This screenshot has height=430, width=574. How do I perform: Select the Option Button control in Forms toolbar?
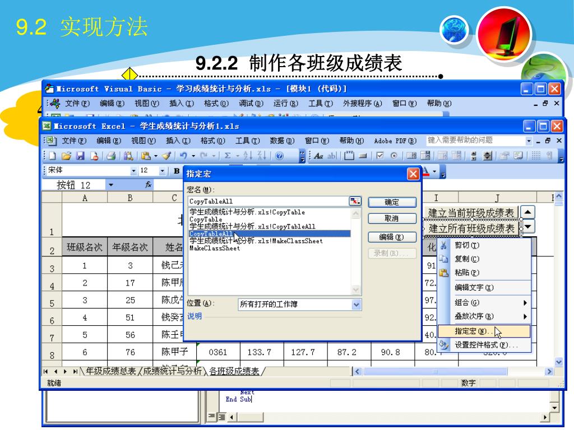point(394,156)
